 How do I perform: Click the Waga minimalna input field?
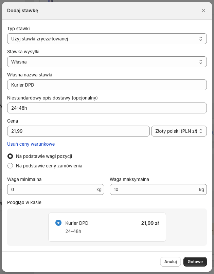click(51, 189)
